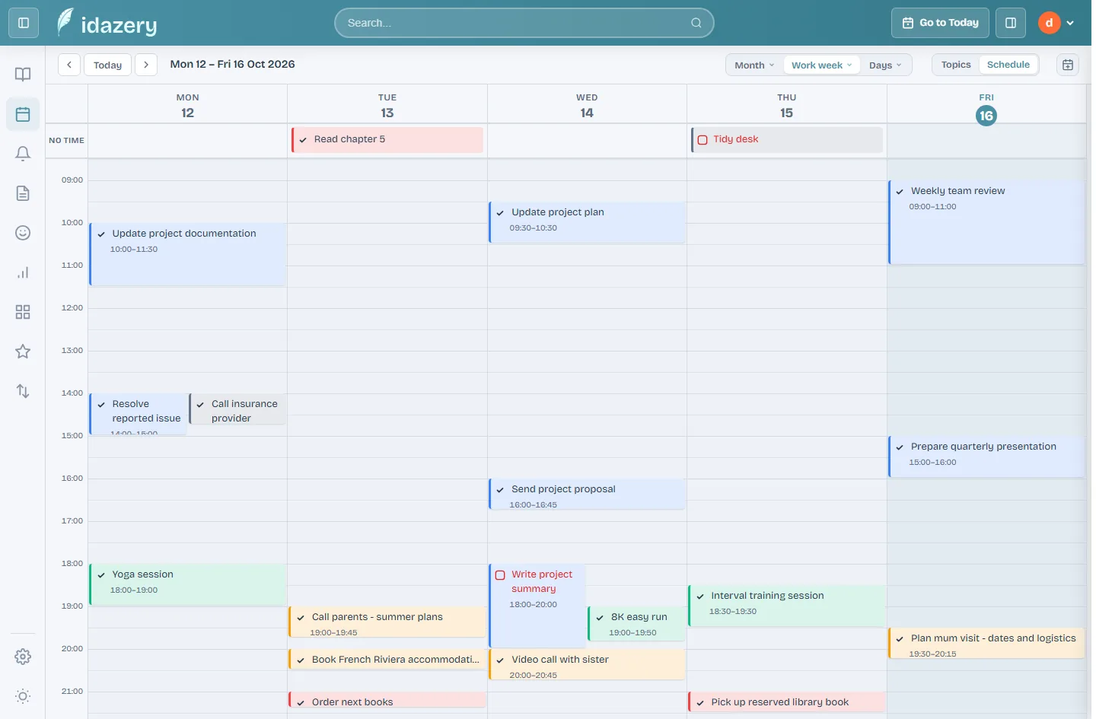The image size is (1096, 719).
Task: Click the date range Mon 12 – Fri 16 Oct 2026
Action: coord(232,65)
